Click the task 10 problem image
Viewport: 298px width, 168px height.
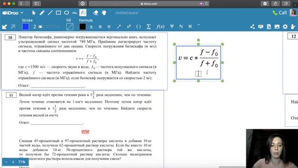pyautogui.click(x=84, y=61)
